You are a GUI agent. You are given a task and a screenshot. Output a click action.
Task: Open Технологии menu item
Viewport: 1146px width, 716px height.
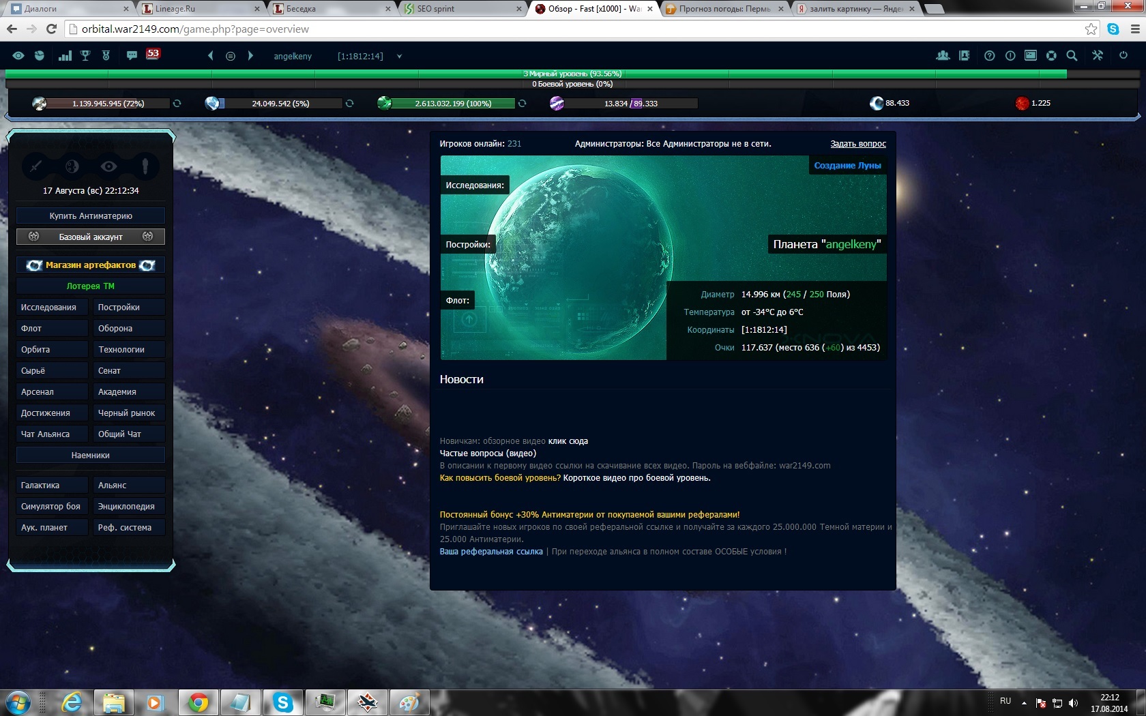coord(129,349)
